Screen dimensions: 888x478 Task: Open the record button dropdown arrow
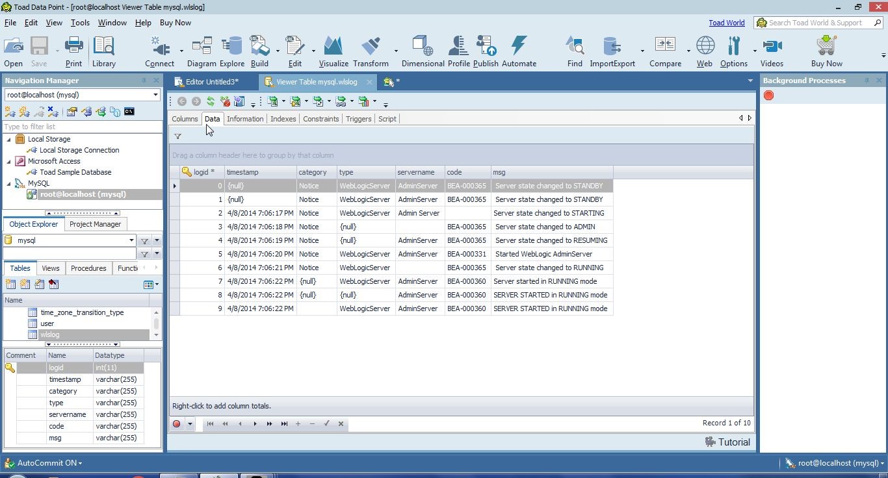[190, 424]
